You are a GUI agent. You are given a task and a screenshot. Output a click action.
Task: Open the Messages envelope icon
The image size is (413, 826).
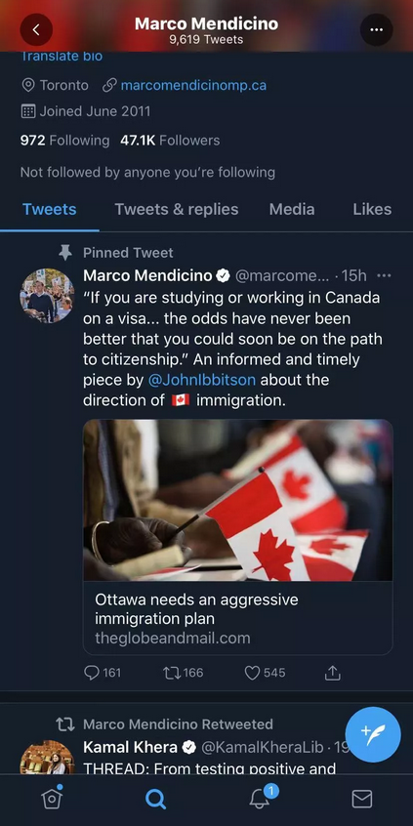click(x=362, y=799)
